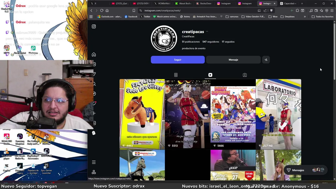Switch to the Capacidad browser tab

click(288, 3)
